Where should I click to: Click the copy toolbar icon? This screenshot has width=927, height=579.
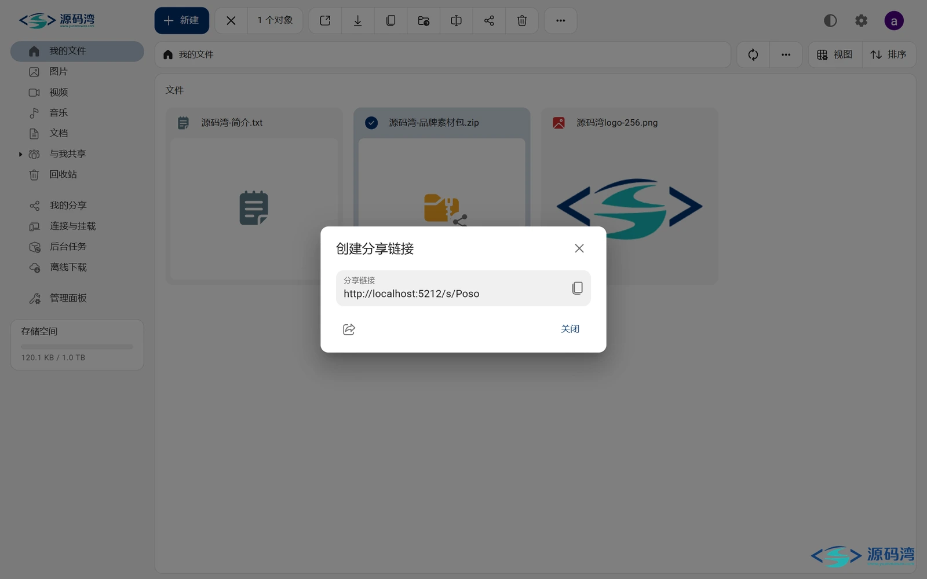click(x=390, y=21)
